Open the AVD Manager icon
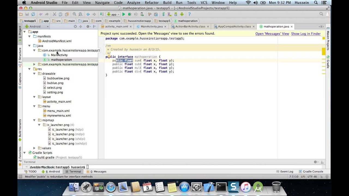349x196 pixels. (169, 14)
